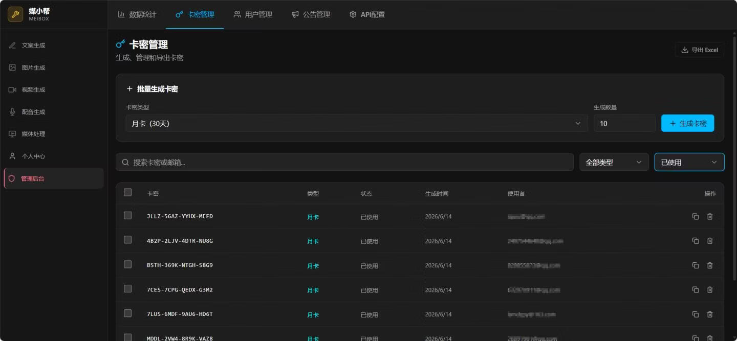Copy card key BSTH-369K-NTGH-S8G9
737x341 pixels.
[x=696, y=265]
